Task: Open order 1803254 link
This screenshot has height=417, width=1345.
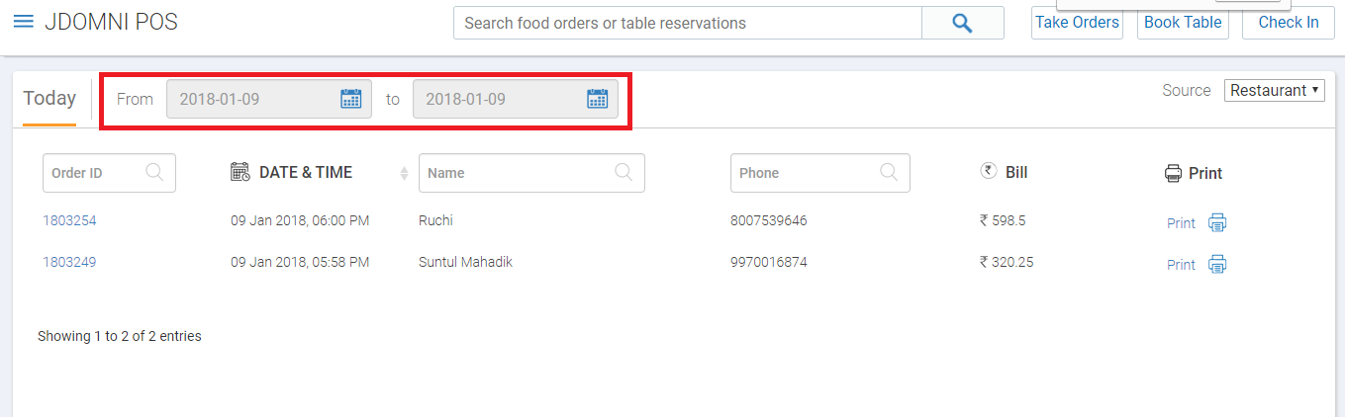Action: coord(69,220)
